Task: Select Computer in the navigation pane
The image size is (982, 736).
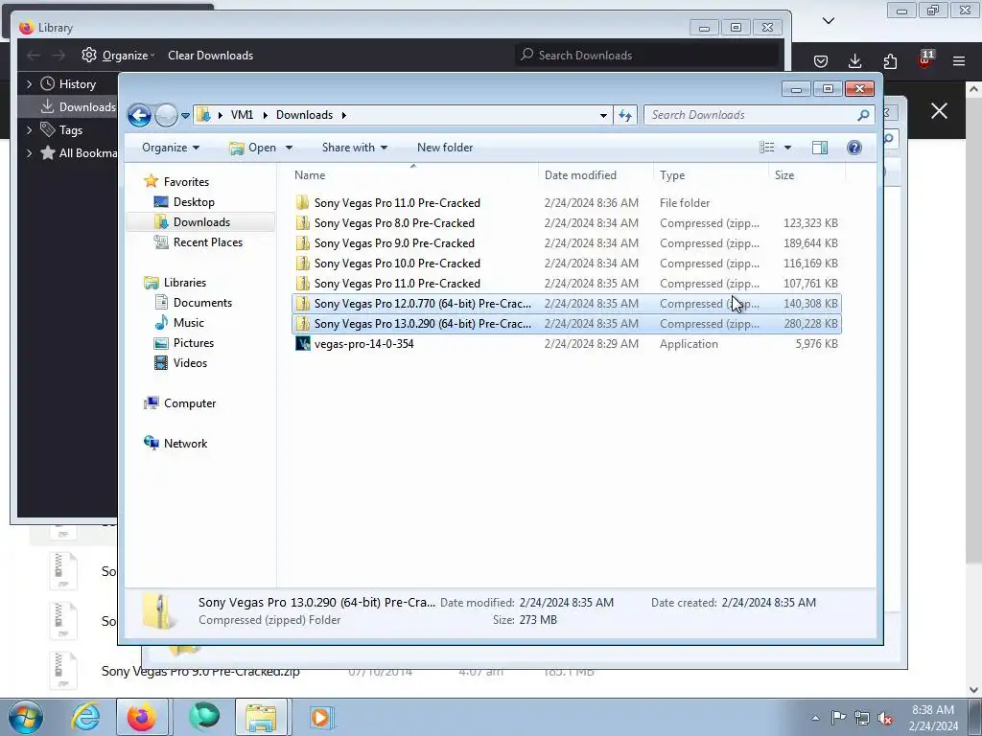Action: [x=189, y=403]
